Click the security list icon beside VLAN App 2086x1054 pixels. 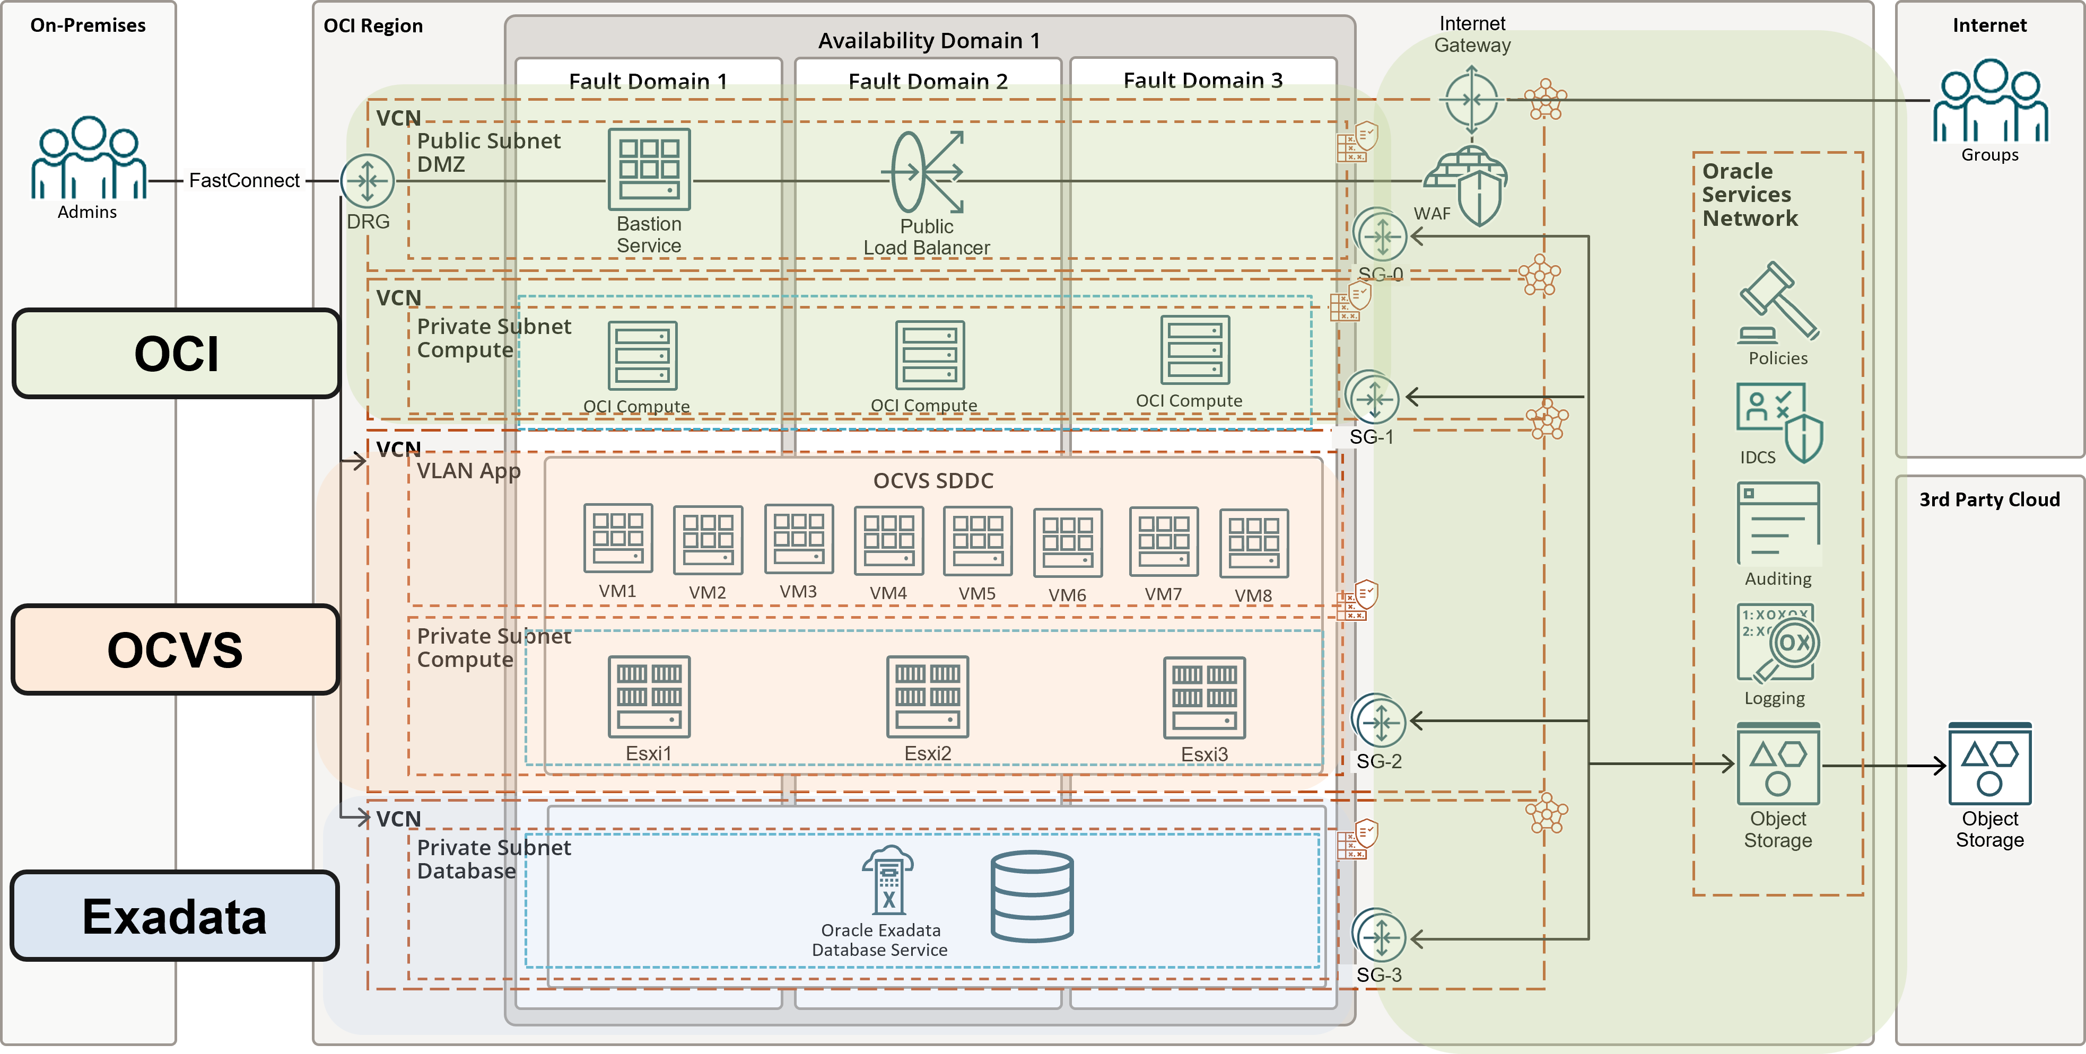click(x=1357, y=600)
